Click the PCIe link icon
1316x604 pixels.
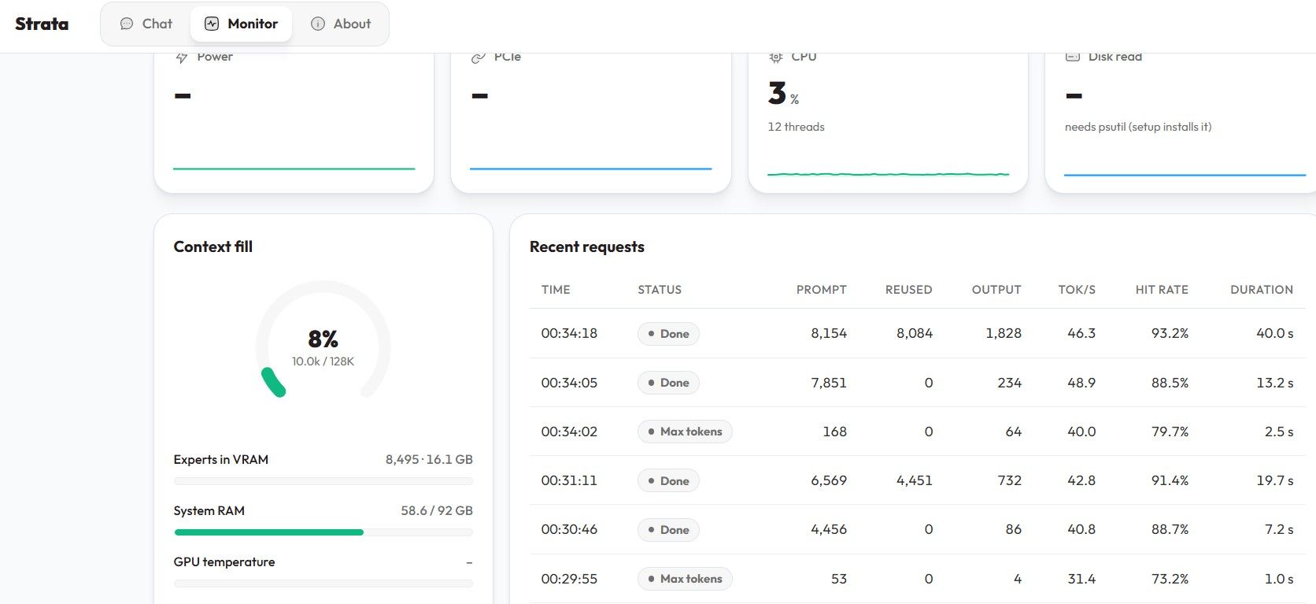[x=478, y=57]
